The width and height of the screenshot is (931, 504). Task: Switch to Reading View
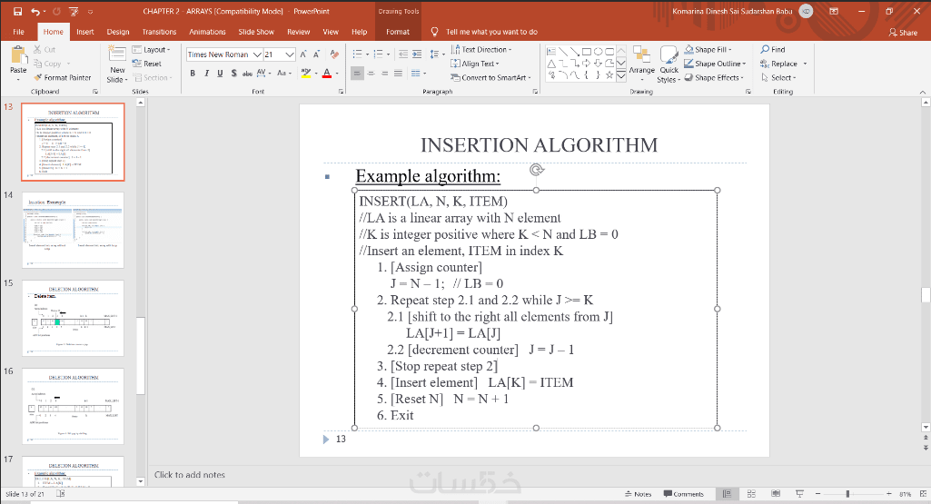click(x=776, y=494)
